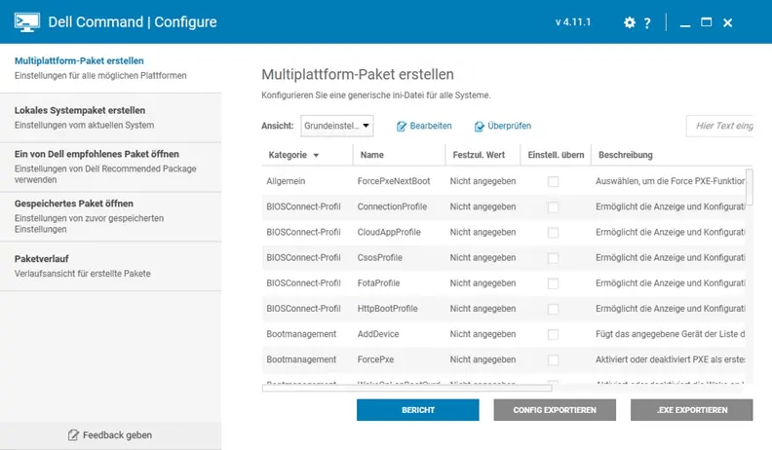
Task: Select the Allgemein category cell
Action: point(286,181)
